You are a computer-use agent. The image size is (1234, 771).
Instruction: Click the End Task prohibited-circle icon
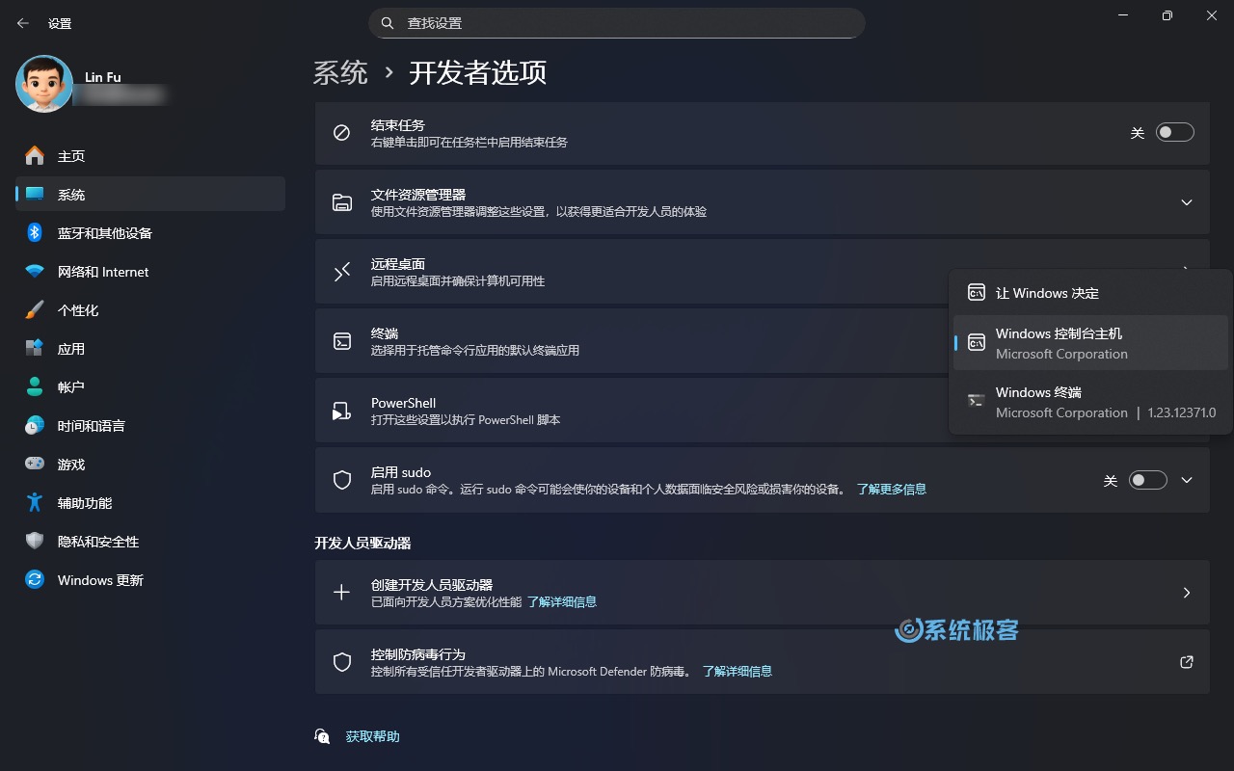pyautogui.click(x=341, y=133)
